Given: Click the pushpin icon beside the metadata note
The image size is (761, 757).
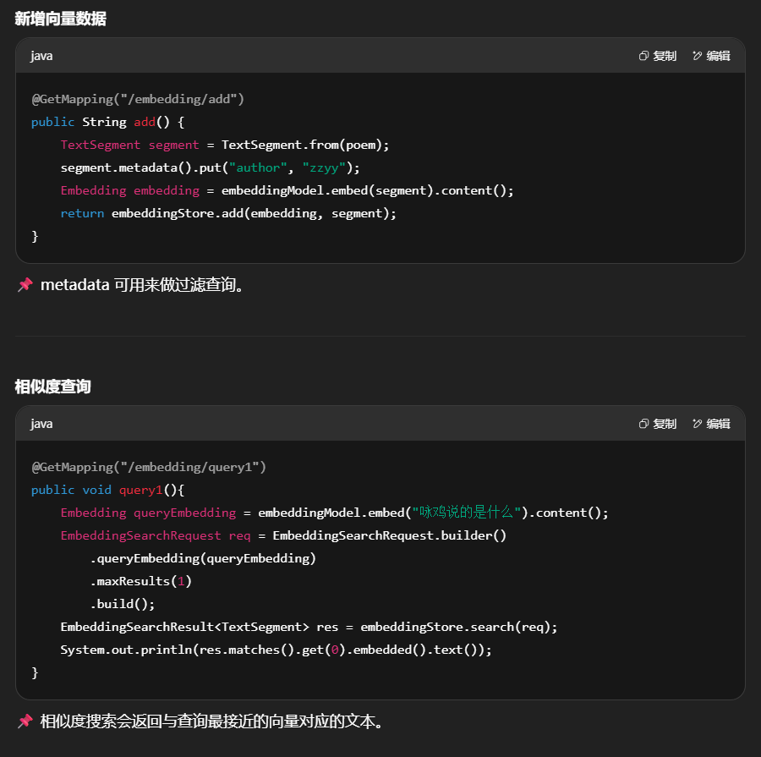Looking at the screenshot, I should 25,285.
